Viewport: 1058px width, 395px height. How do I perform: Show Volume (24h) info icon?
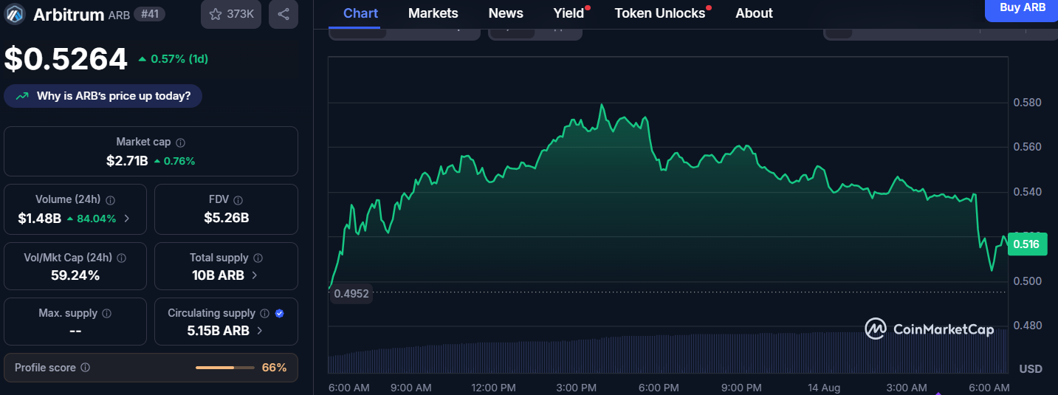(110, 200)
